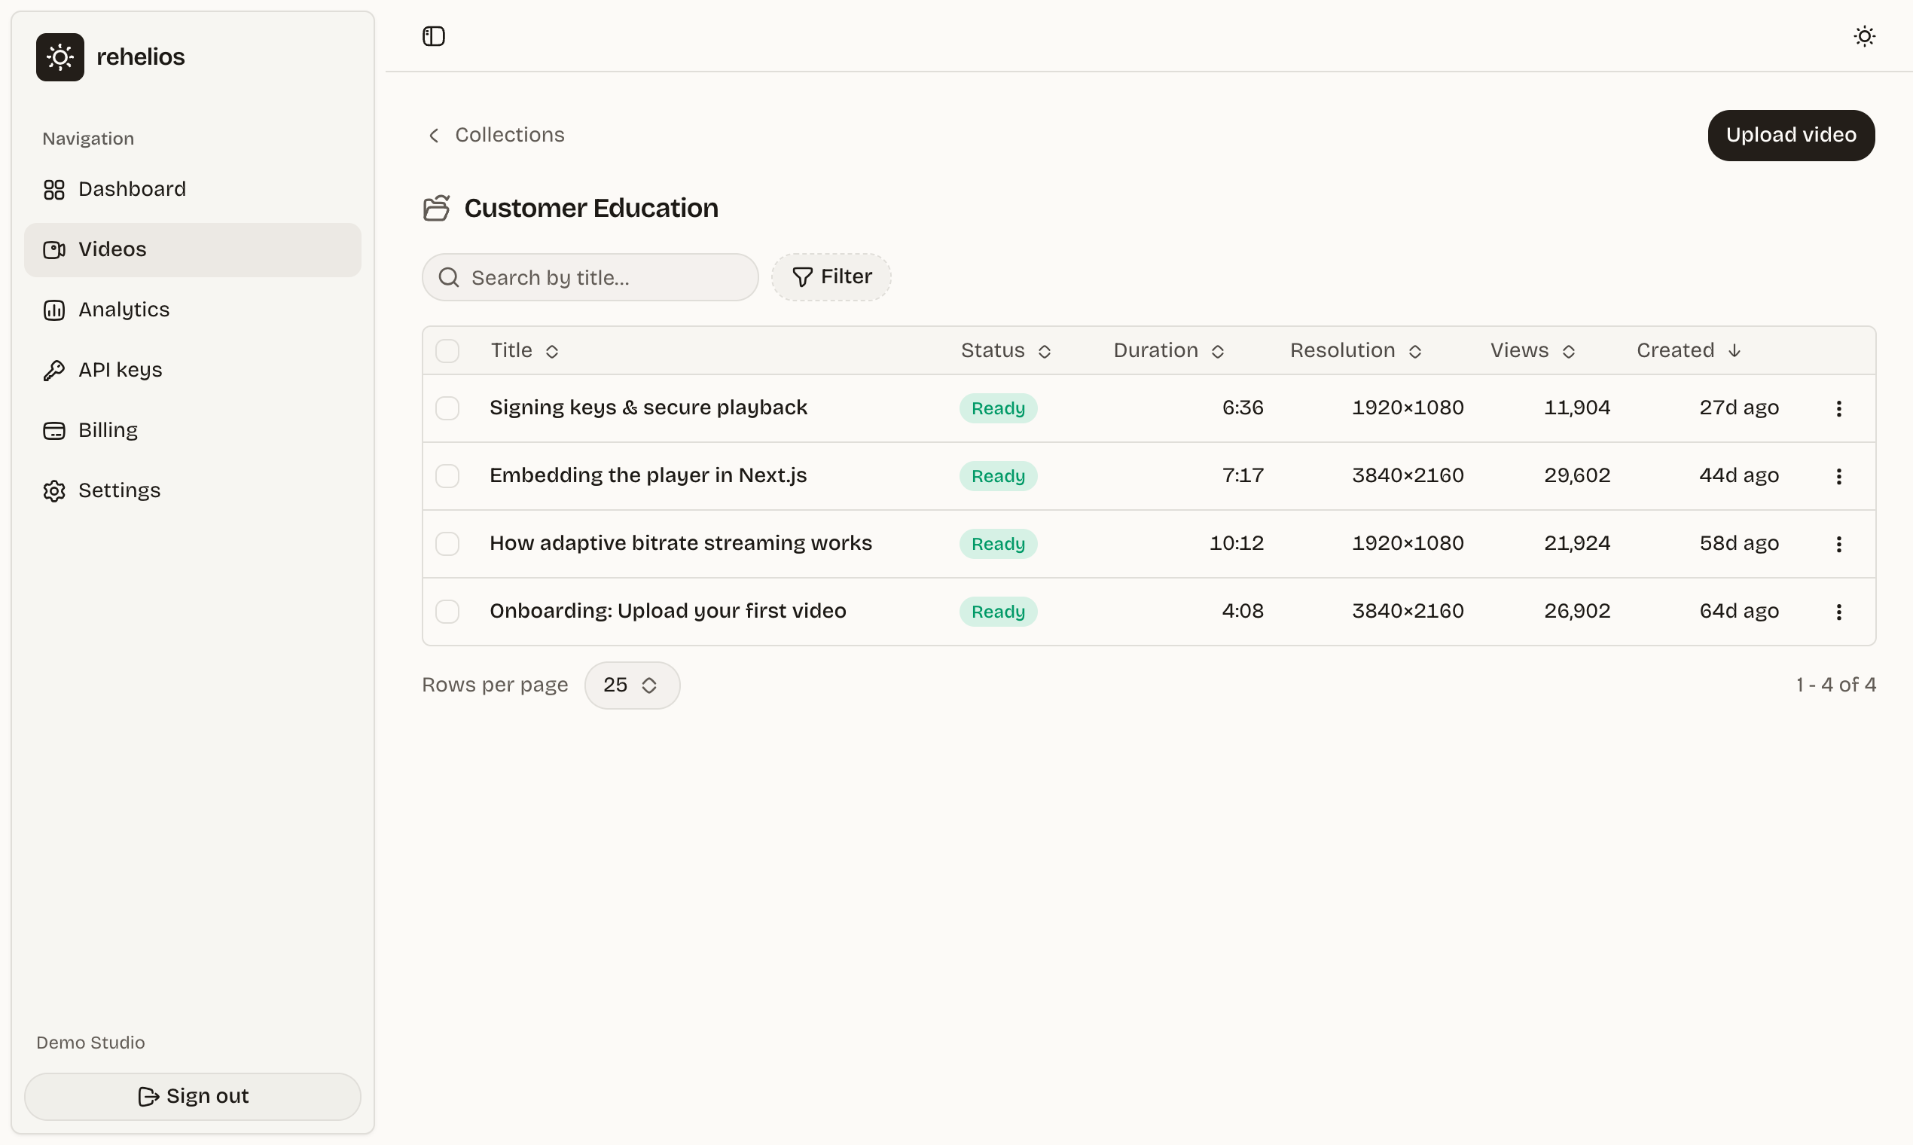Click the 64d ago created value

pos(1739,612)
